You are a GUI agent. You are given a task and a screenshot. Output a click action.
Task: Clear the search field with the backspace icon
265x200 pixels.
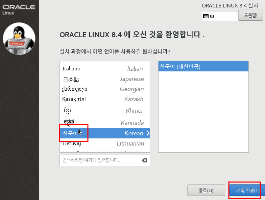144,160
